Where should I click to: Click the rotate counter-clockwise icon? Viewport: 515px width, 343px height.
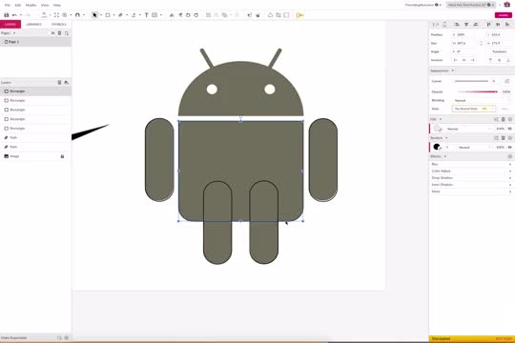click(x=188, y=15)
